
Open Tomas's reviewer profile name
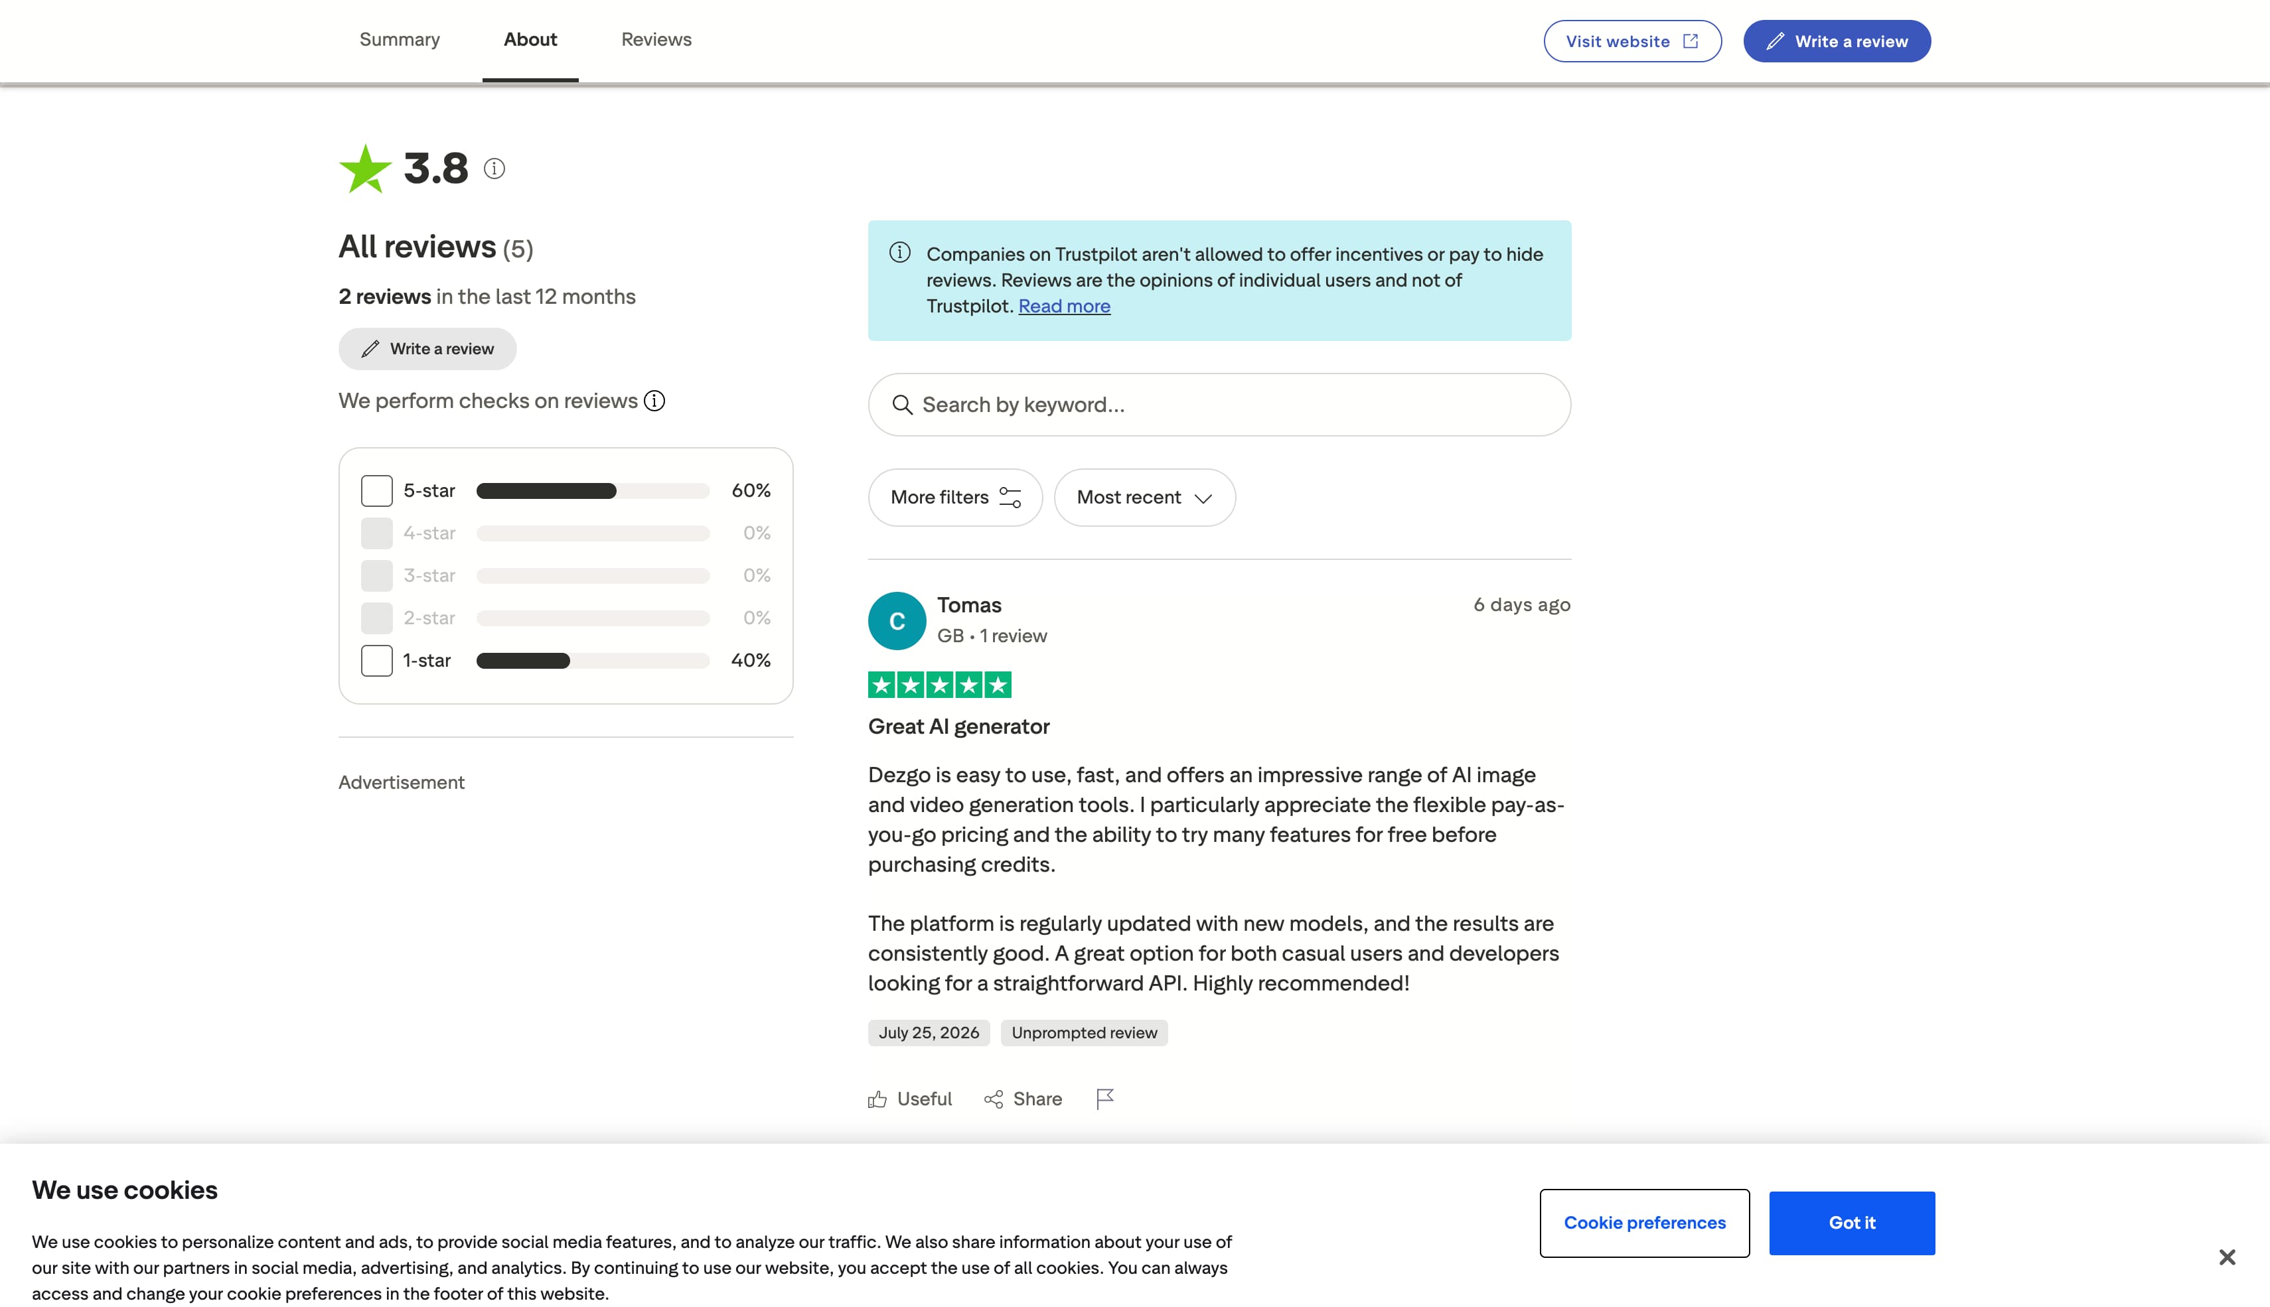969,605
